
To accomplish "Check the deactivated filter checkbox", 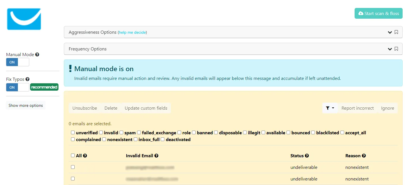I will [162, 139].
